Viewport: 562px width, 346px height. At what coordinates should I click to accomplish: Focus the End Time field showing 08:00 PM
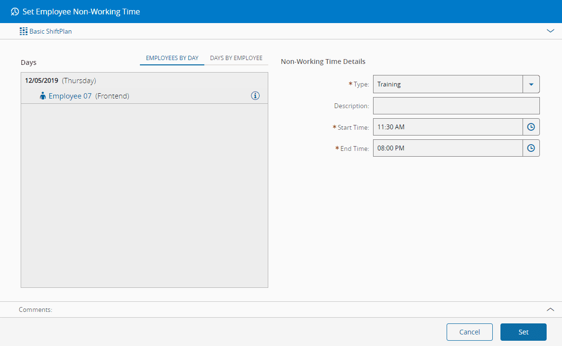pos(447,148)
